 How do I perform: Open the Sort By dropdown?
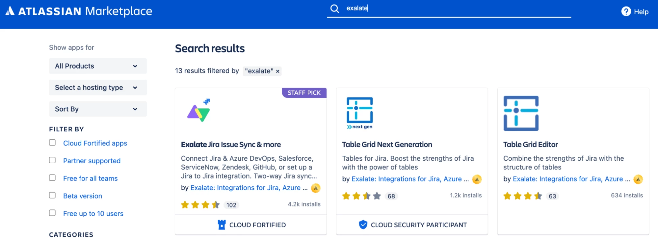click(98, 109)
